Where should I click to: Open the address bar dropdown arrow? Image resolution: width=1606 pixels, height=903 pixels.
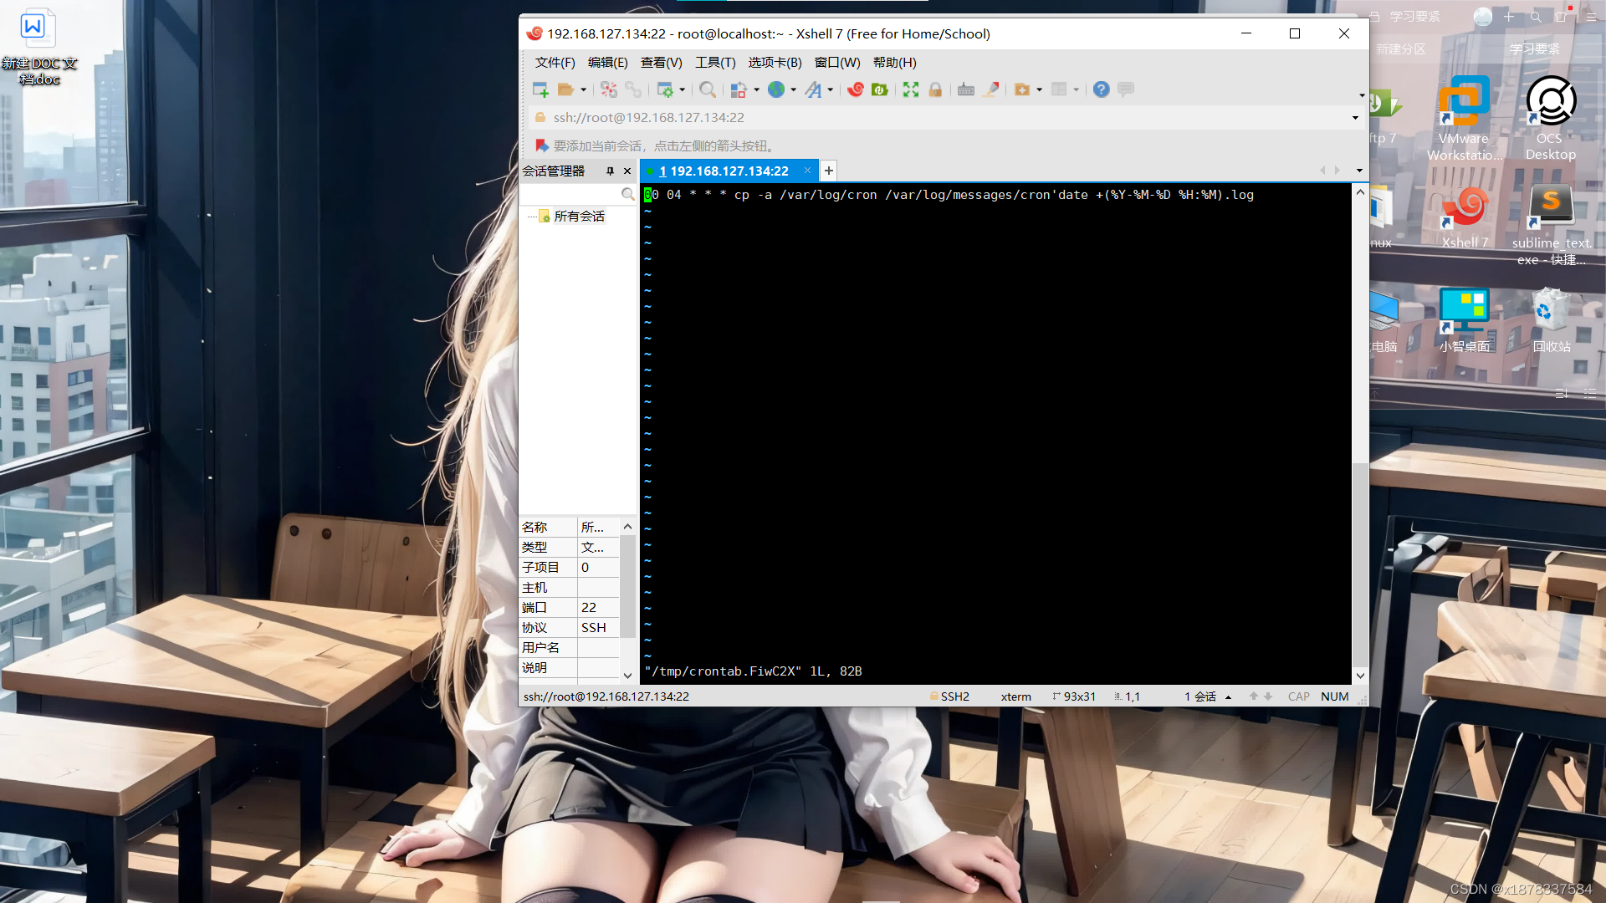(1355, 118)
